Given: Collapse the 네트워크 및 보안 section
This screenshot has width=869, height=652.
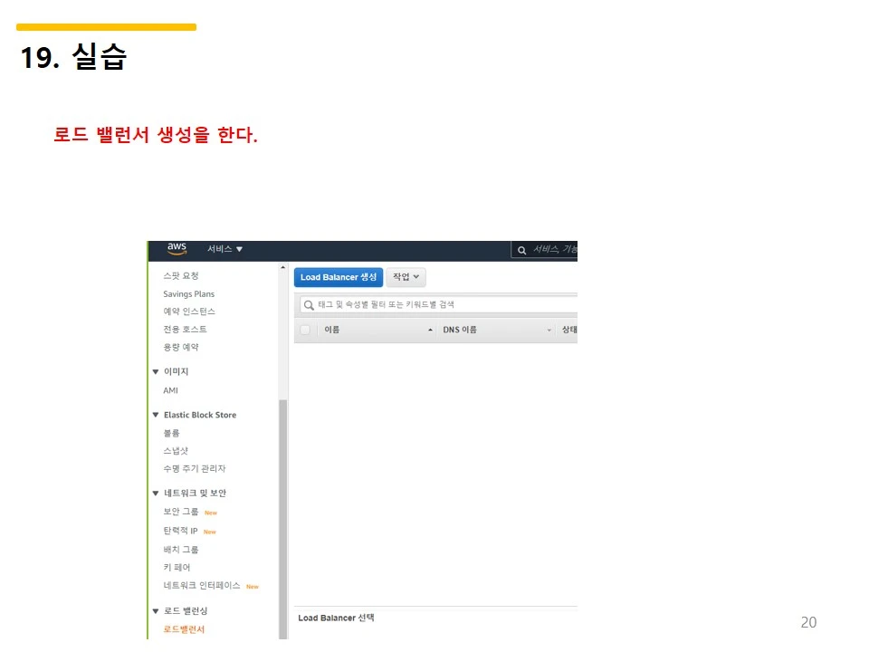Looking at the screenshot, I should tap(156, 493).
